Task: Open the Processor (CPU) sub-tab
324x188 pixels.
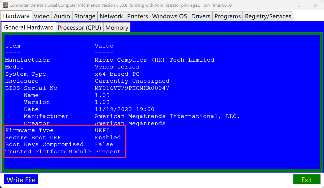Action: pyautogui.click(x=80, y=28)
